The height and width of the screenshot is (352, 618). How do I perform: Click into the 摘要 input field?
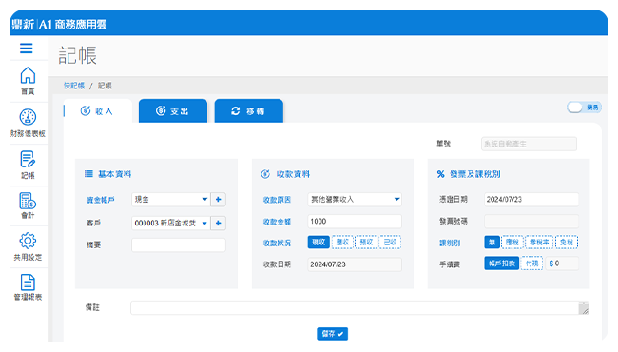tap(179, 245)
